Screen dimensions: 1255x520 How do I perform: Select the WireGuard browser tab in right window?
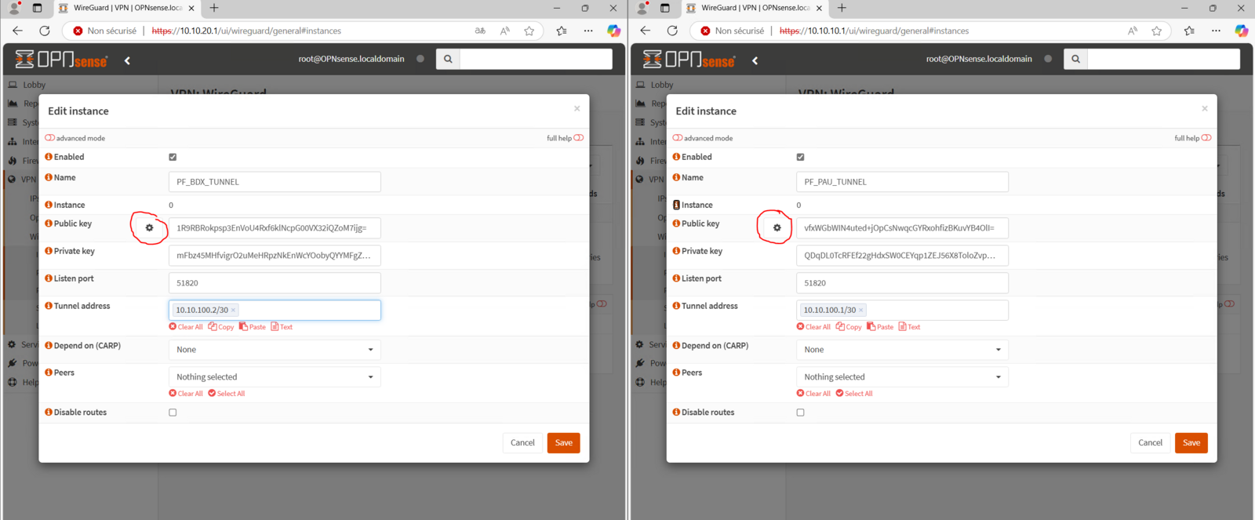(753, 8)
